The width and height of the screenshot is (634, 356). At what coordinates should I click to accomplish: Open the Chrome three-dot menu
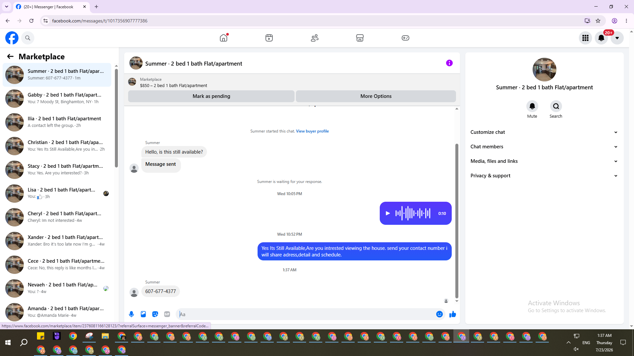click(x=626, y=21)
